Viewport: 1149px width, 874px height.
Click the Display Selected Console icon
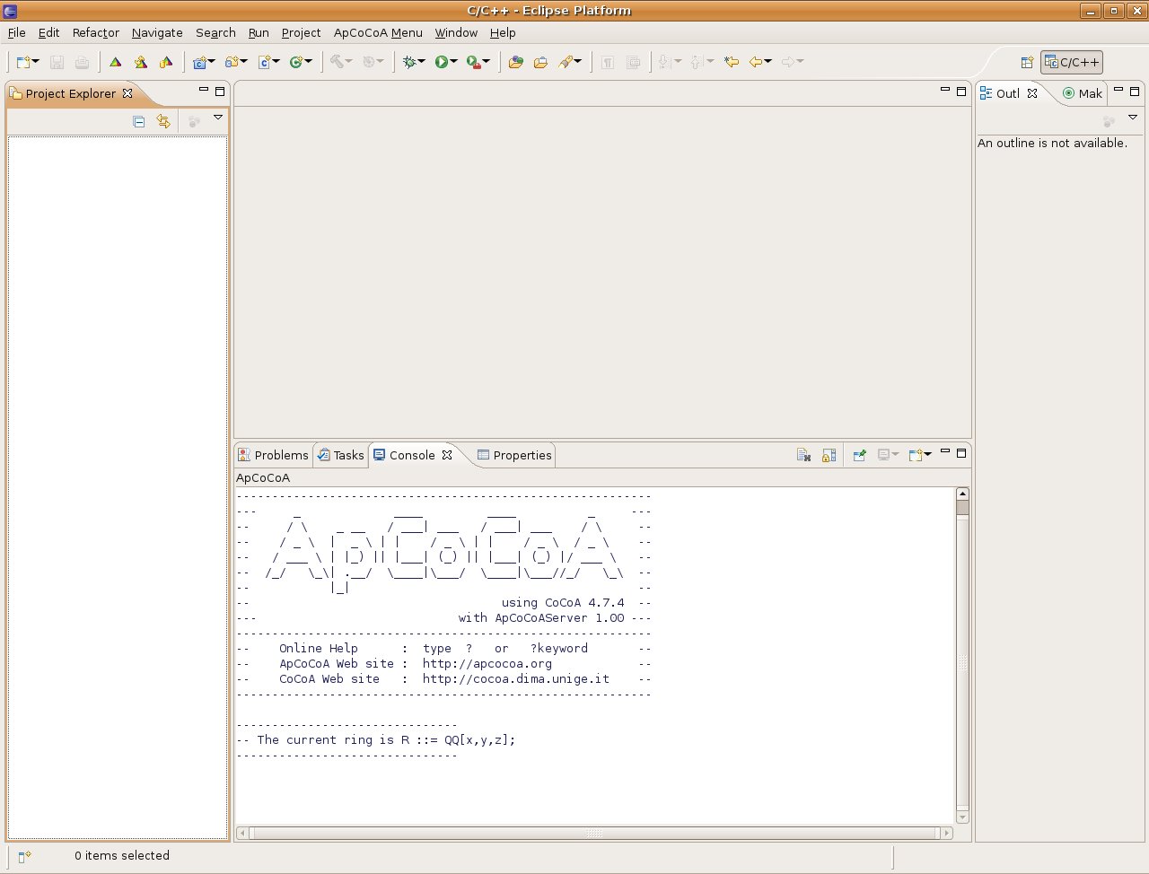coord(884,455)
